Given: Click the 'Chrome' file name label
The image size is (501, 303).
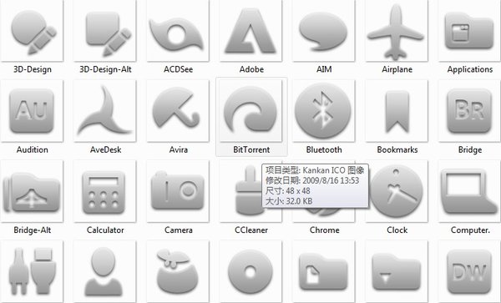Looking at the screenshot, I should 324,230.
